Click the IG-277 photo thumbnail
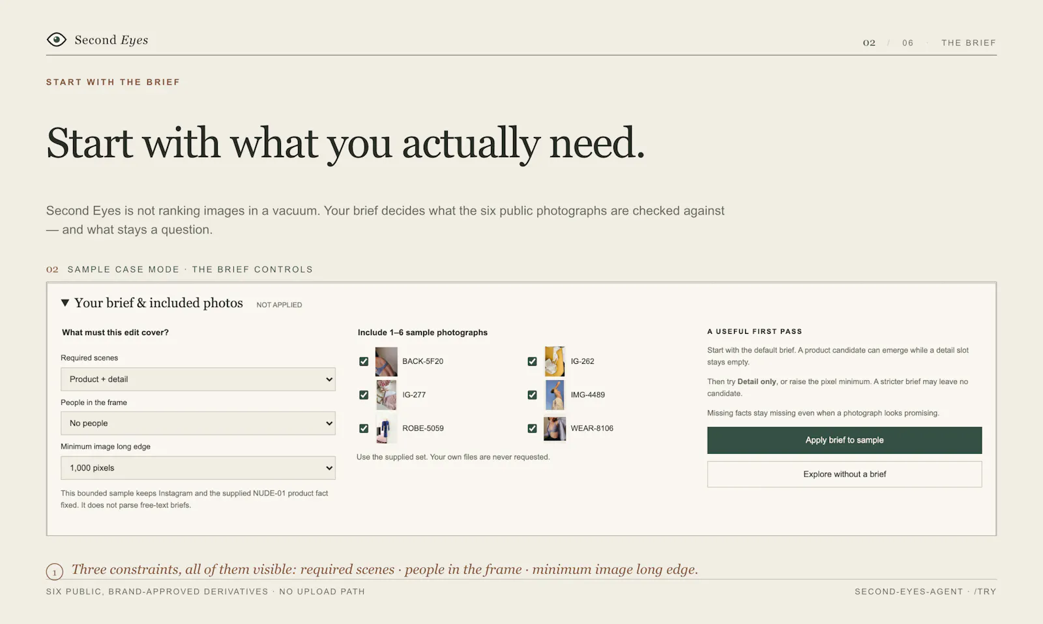This screenshot has width=1043, height=624. 387,395
